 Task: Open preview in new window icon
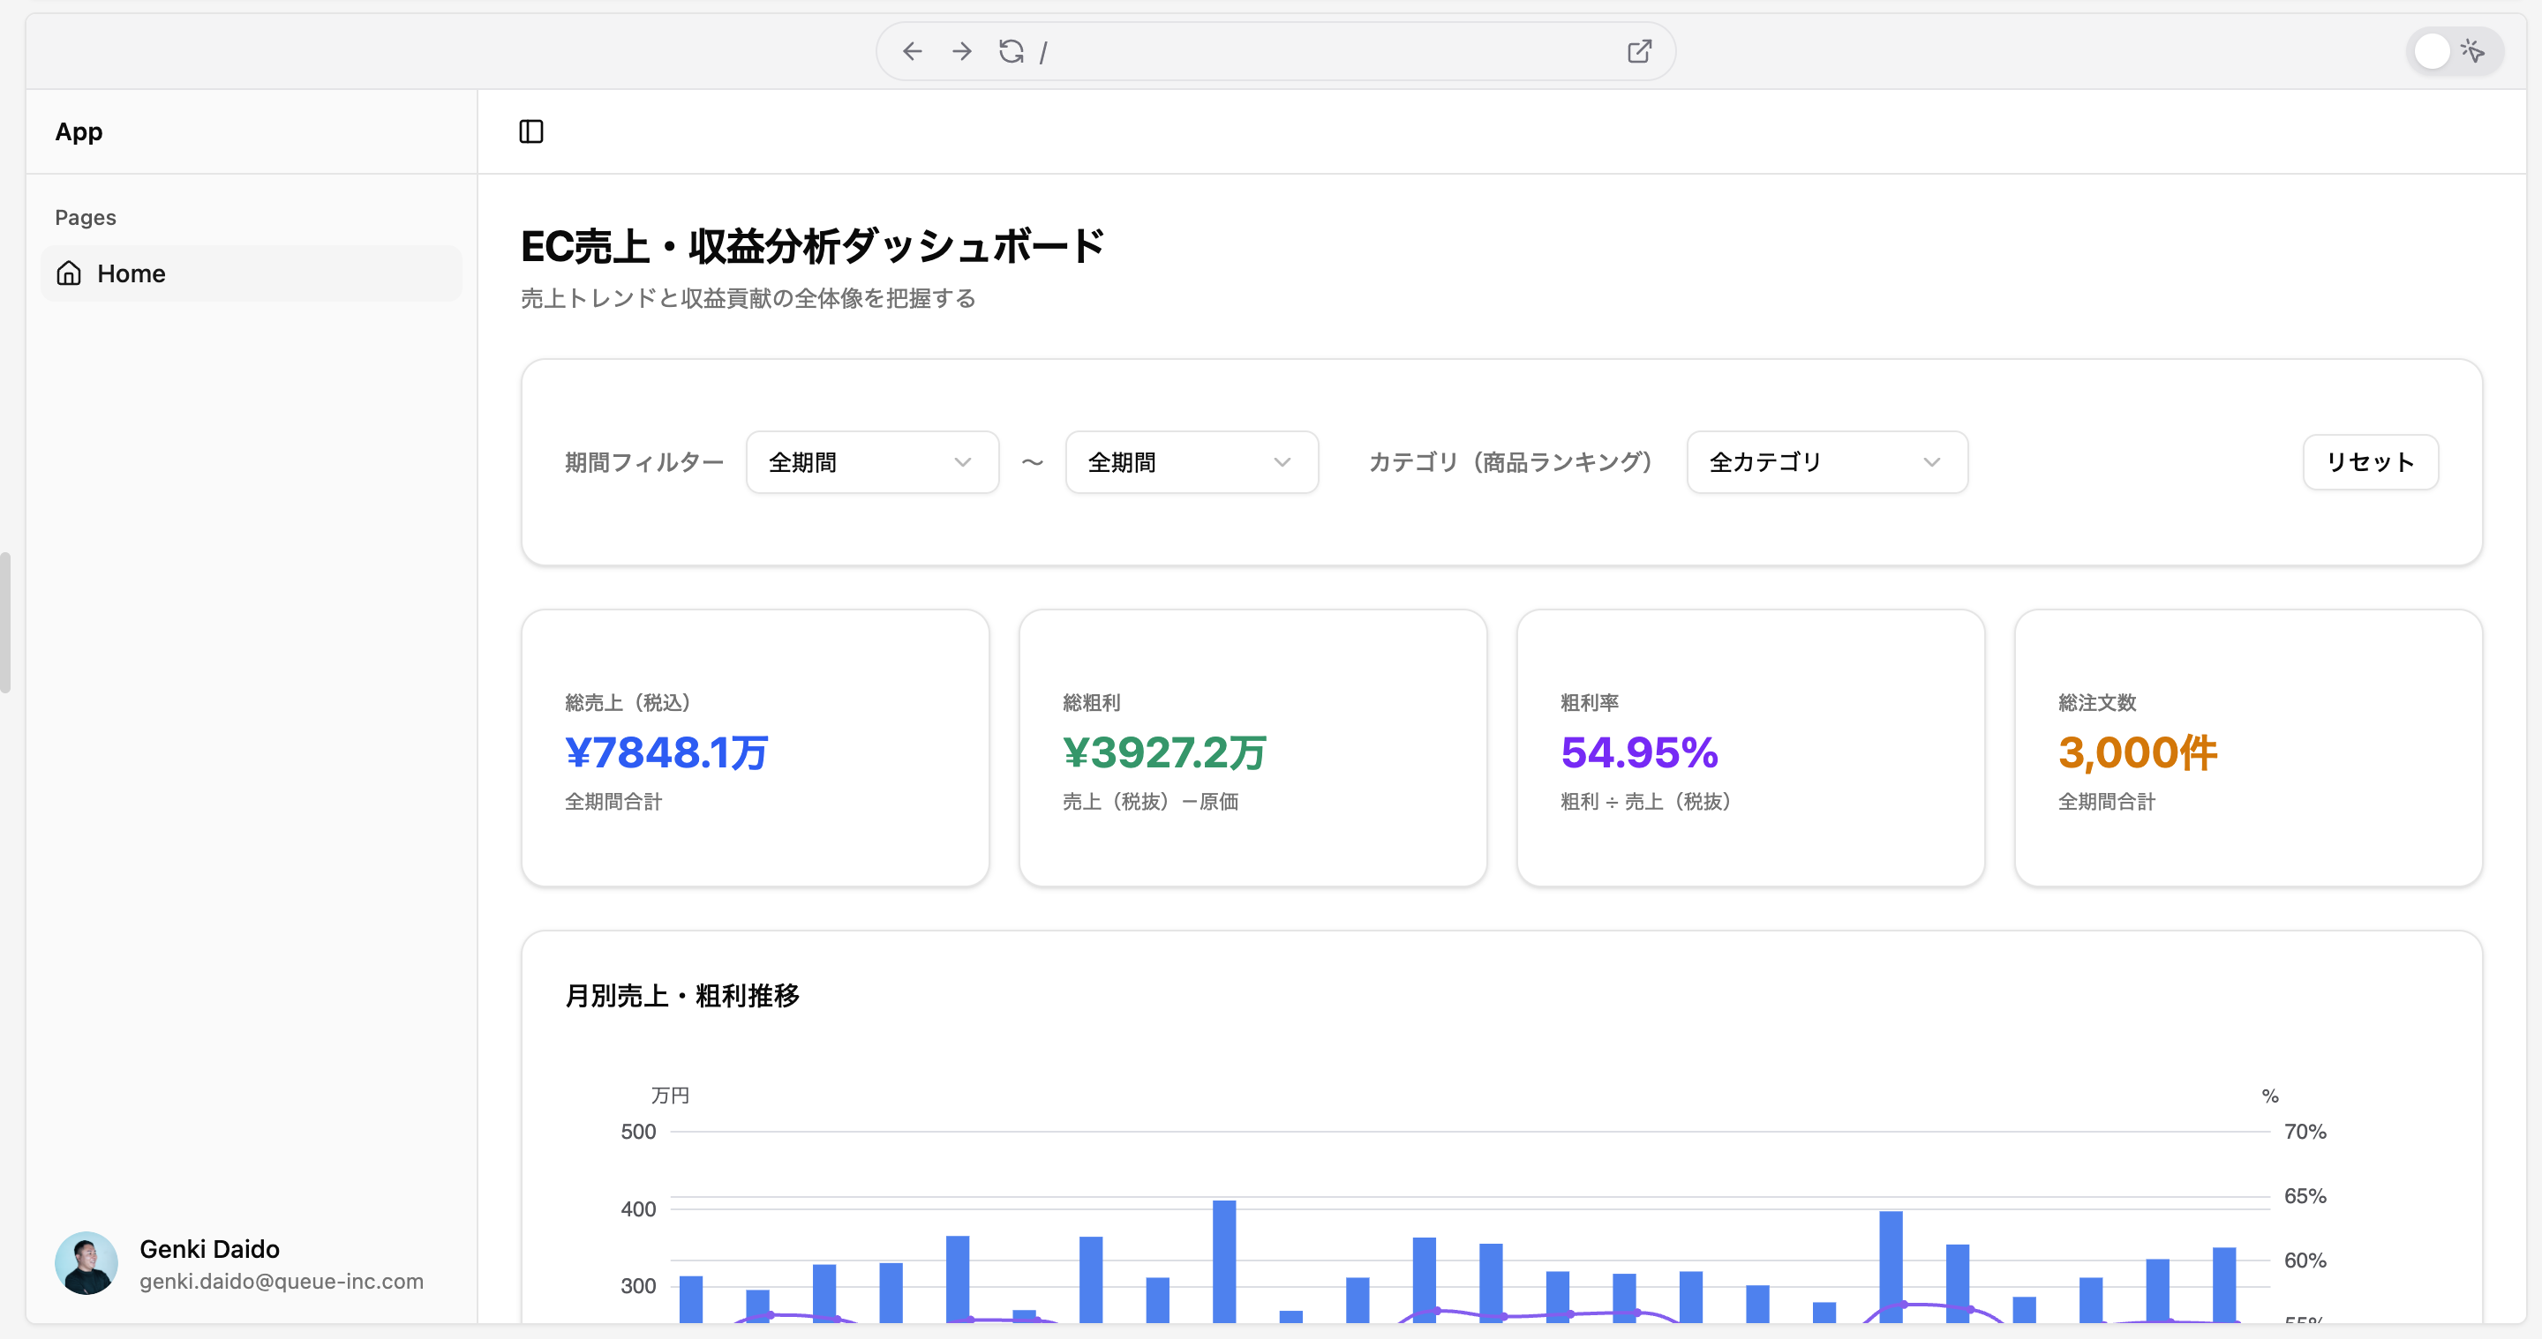tap(1639, 51)
